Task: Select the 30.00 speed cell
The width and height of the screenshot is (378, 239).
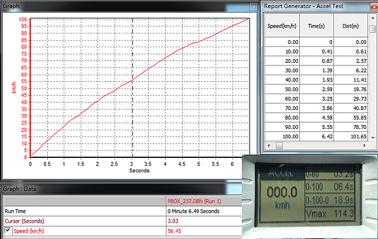Action: [x=282, y=70]
